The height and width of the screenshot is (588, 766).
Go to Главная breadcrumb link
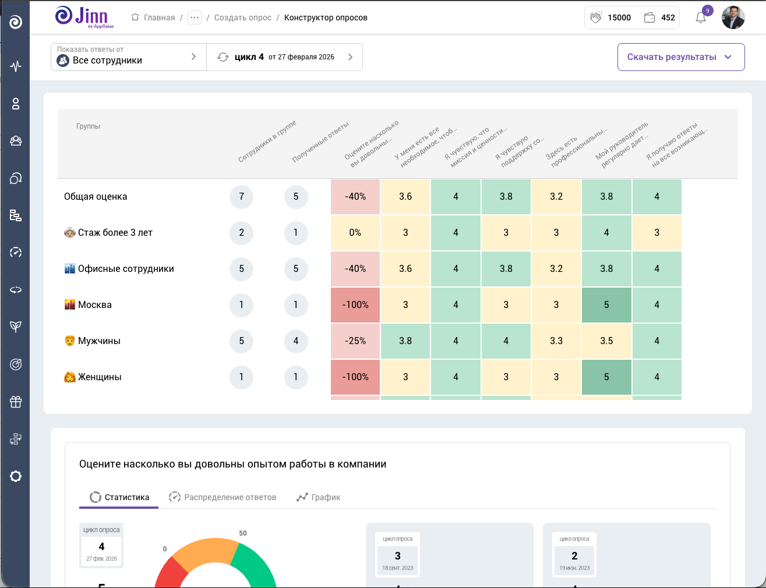tap(160, 17)
